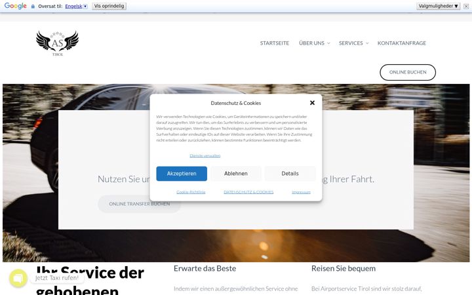Click the Erwarte das Beste heading
472x295 pixels.
coord(205,269)
